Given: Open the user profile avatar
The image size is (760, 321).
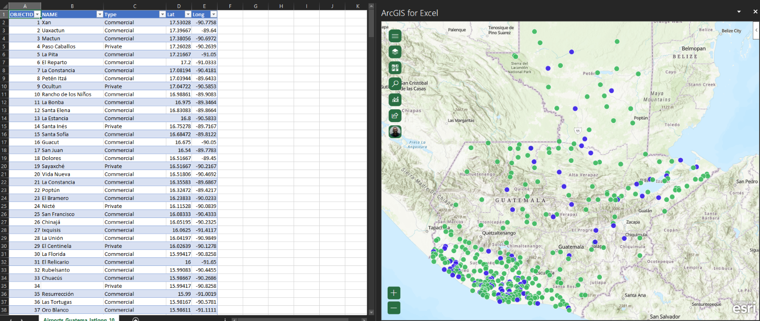Looking at the screenshot, I should click(x=395, y=132).
